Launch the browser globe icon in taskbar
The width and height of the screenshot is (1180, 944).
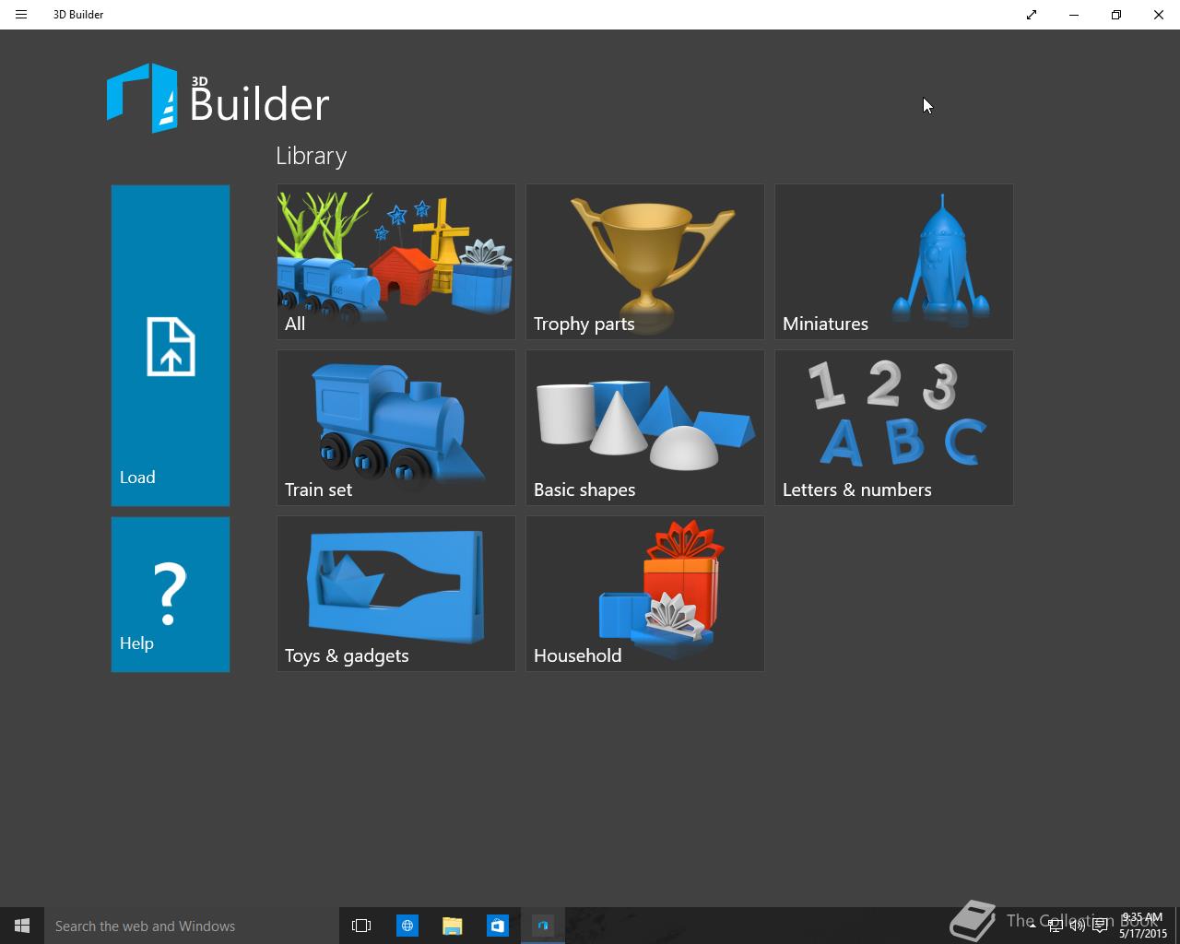(x=407, y=926)
